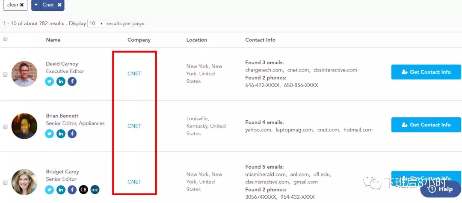
Task: Click Bridget Carey's about.me icon
Action: pyautogui.click(x=95, y=189)
